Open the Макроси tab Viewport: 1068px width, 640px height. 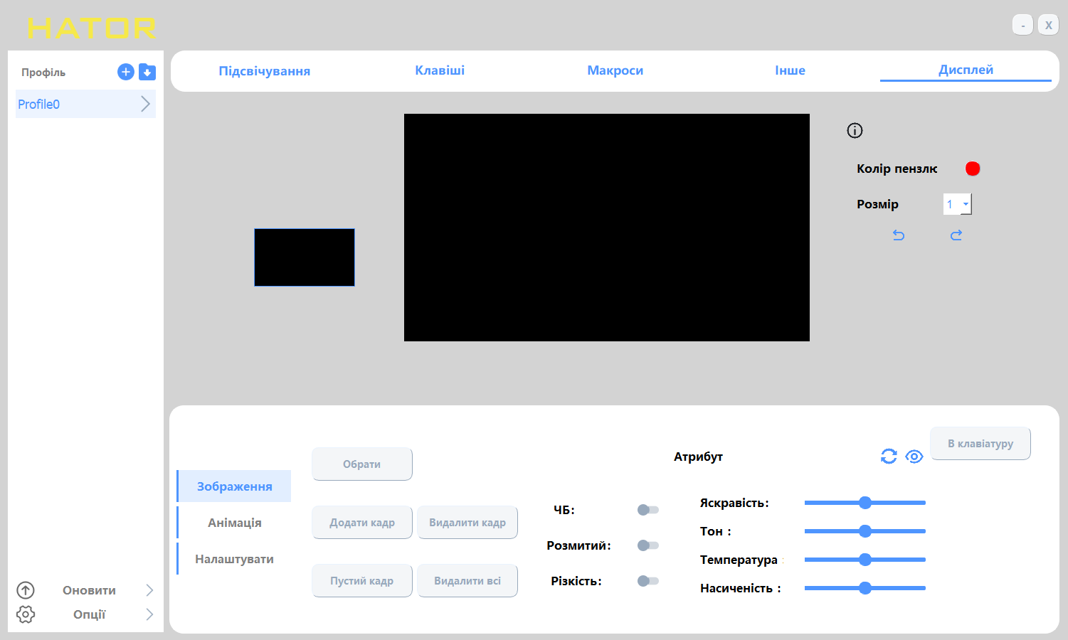[x=615, y=70]
